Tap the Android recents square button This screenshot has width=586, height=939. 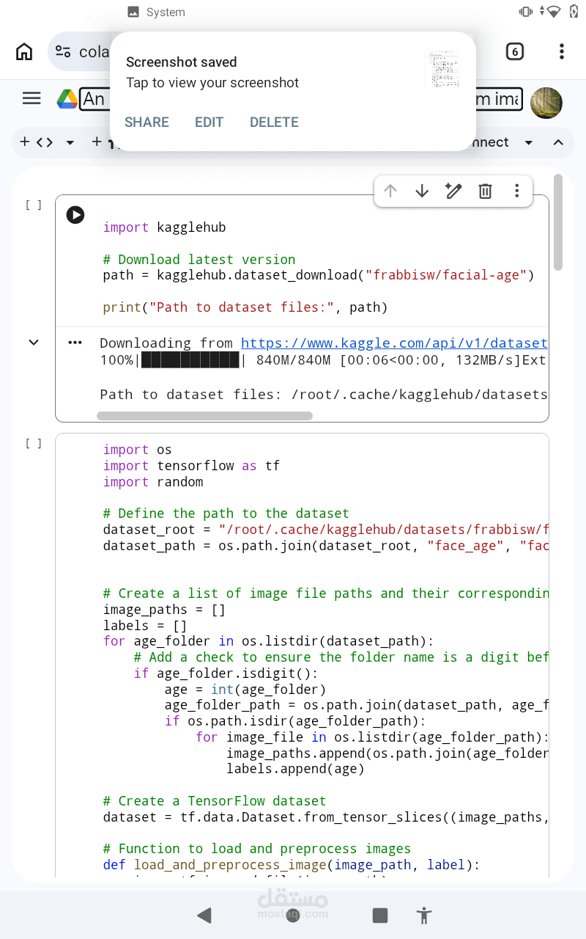point(379,915)
